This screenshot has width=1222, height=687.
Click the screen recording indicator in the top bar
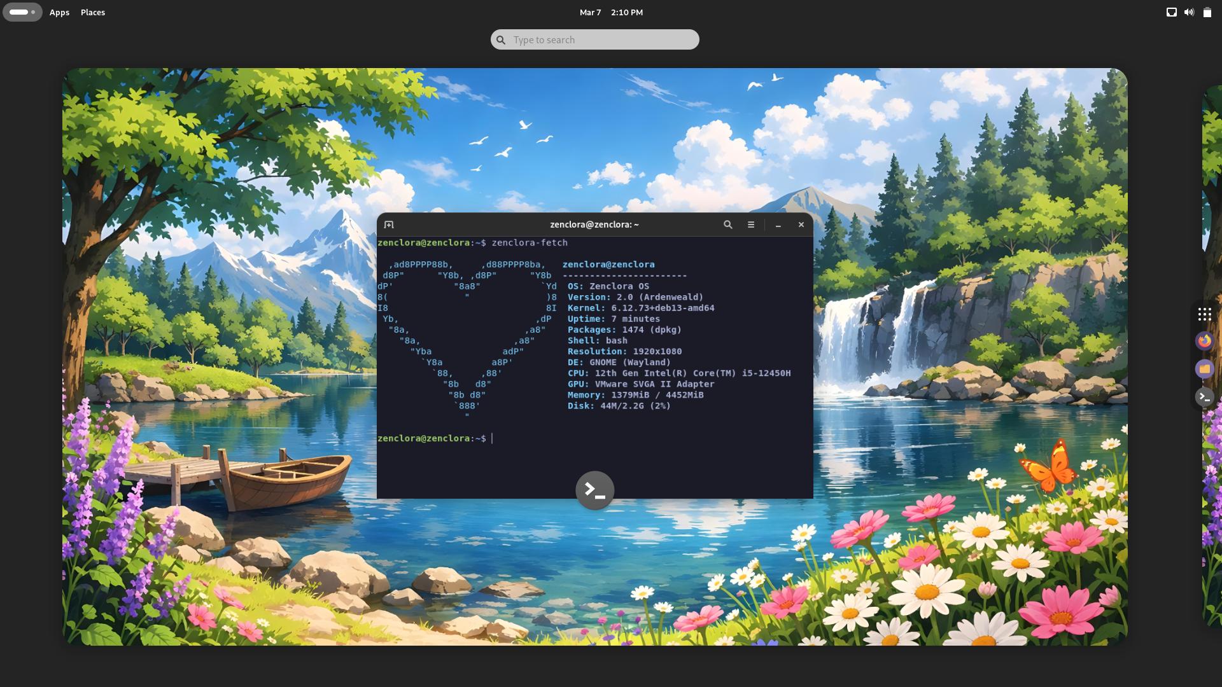(1172, 11)
